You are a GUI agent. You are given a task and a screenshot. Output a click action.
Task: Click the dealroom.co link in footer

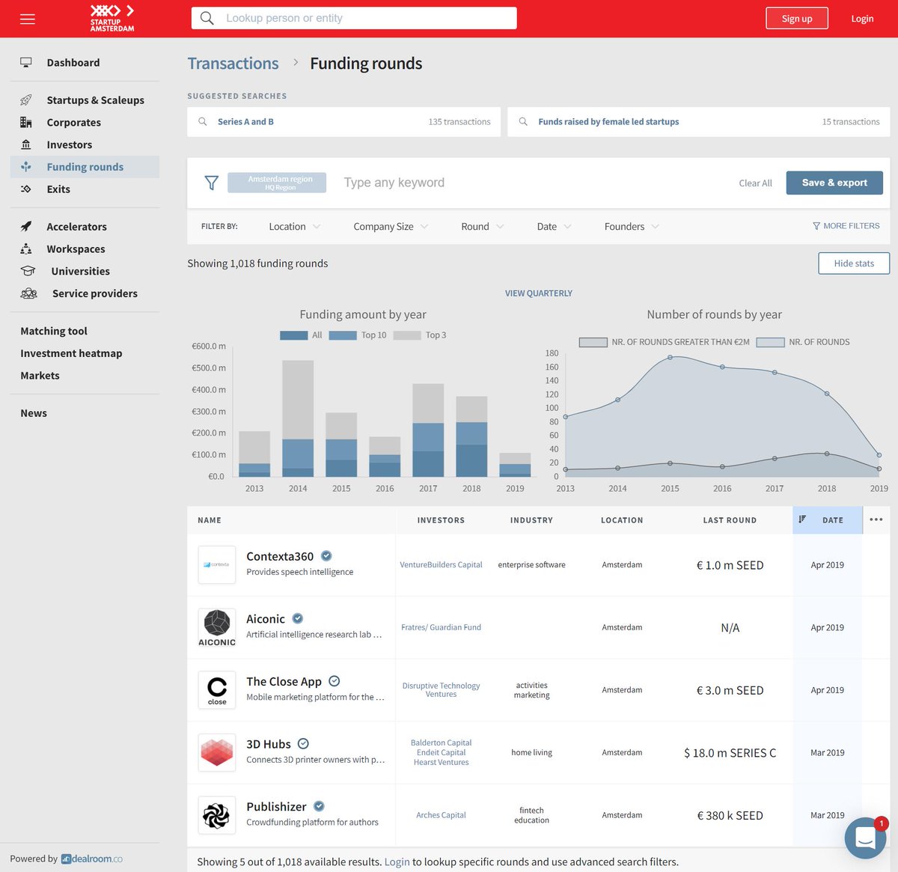pyautogui.click(x=92, y=859)
